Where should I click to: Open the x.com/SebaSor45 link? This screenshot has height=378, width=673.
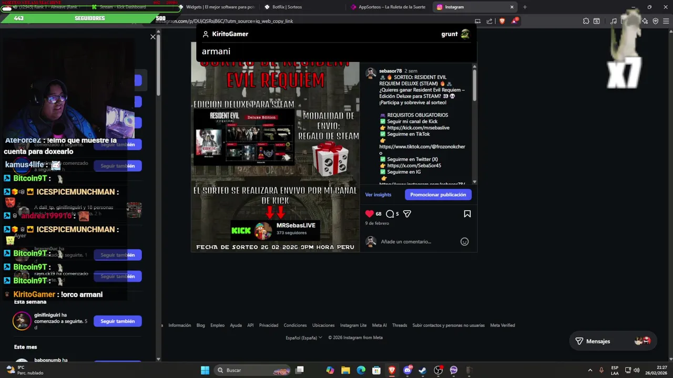414,165
